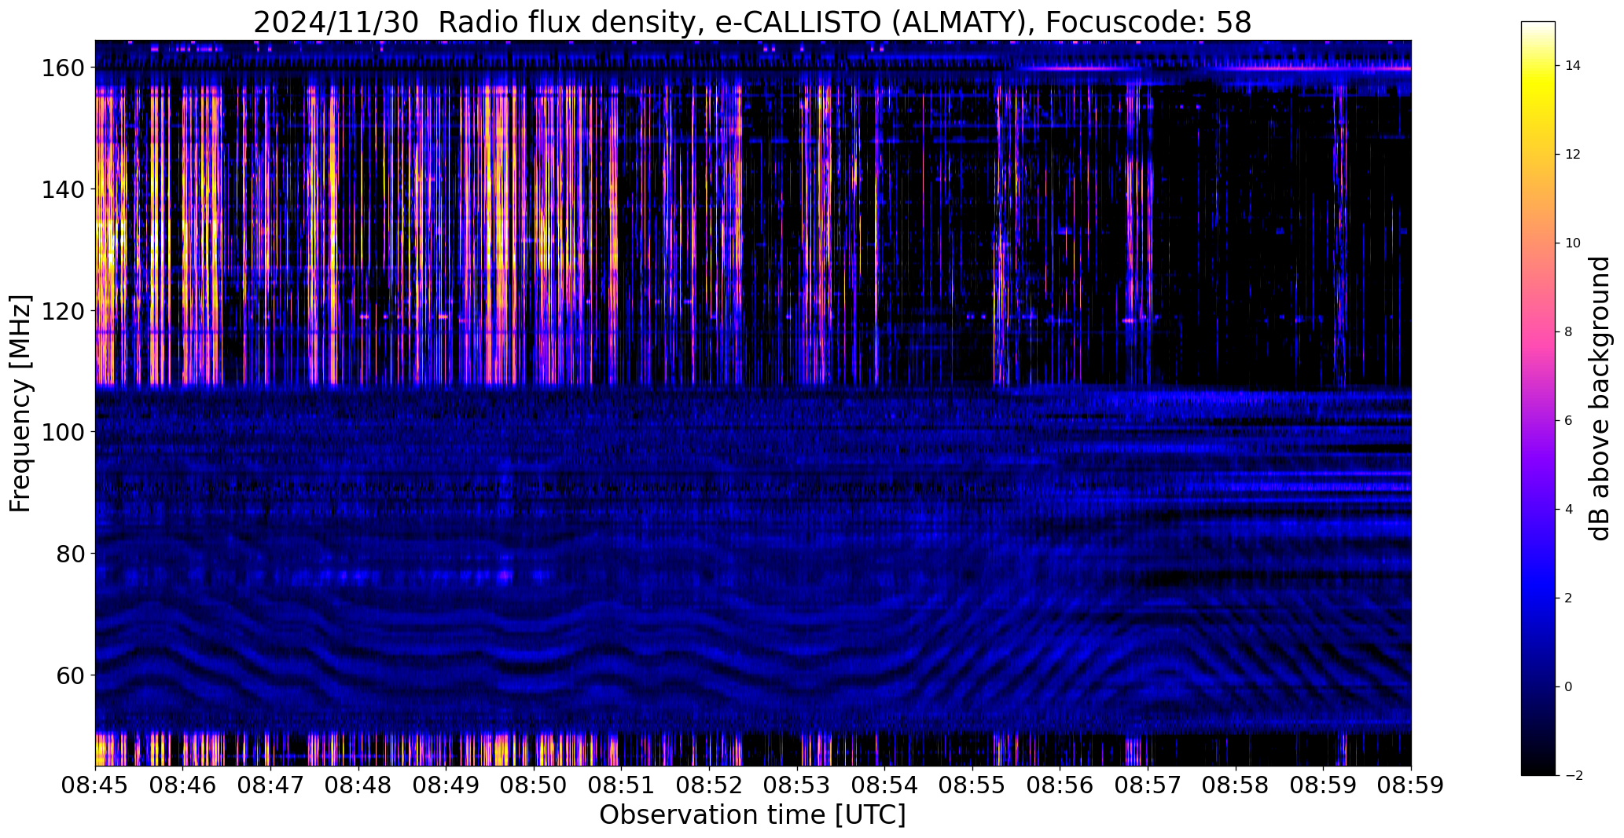Click the colorbar tick label 6
Viewport: 1624px width, 838px height.
1569,421
